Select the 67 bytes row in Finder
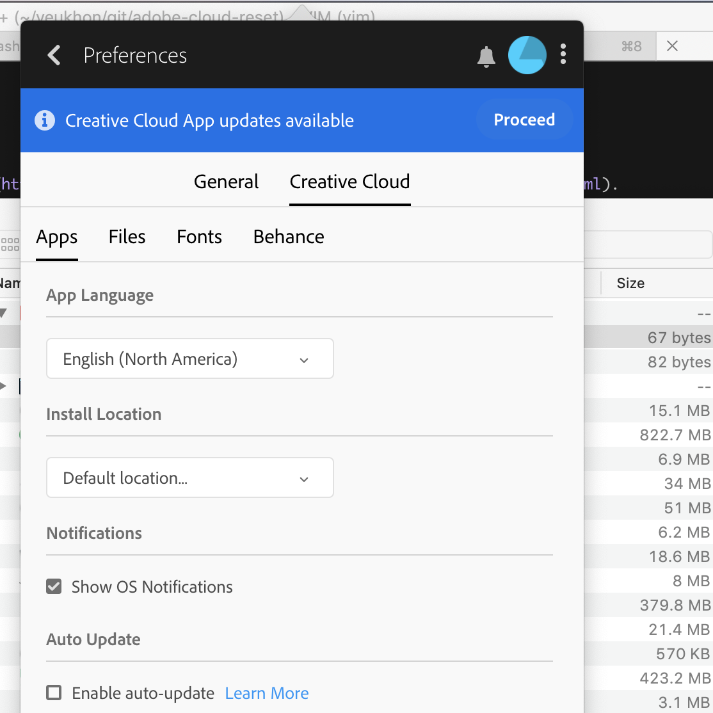This screenshot has height=713, width=713. [x=648, y=337]
